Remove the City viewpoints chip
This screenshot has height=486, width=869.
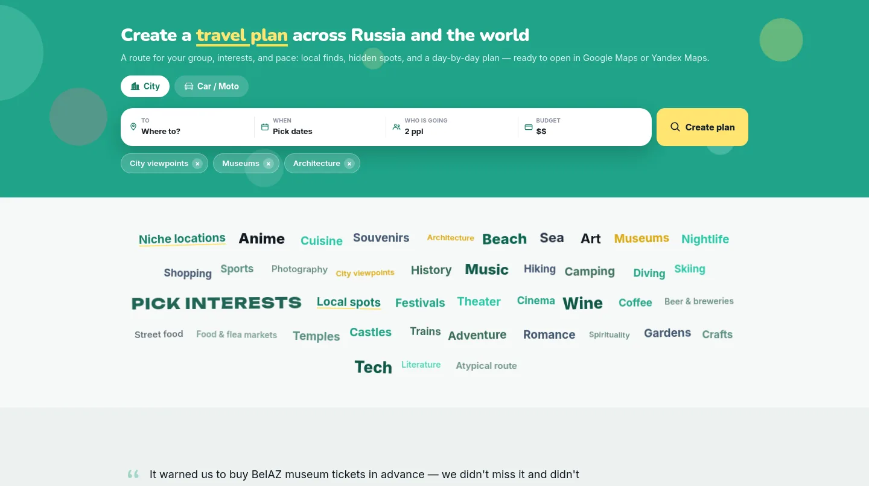pyautogui.click(x=197, y=164)
